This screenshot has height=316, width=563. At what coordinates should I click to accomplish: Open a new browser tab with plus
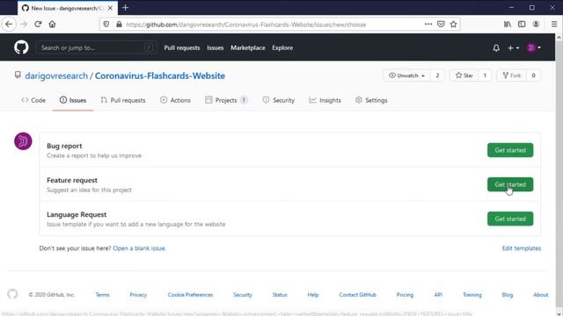tap(125, 8)
